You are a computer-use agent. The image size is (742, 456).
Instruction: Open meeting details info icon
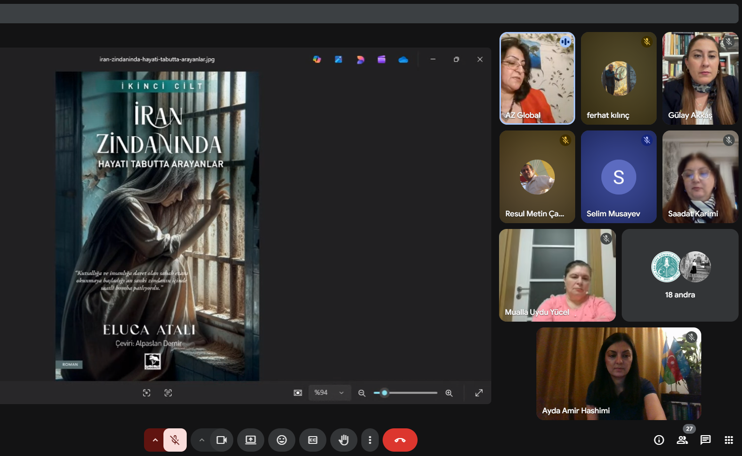click(659, 440)
